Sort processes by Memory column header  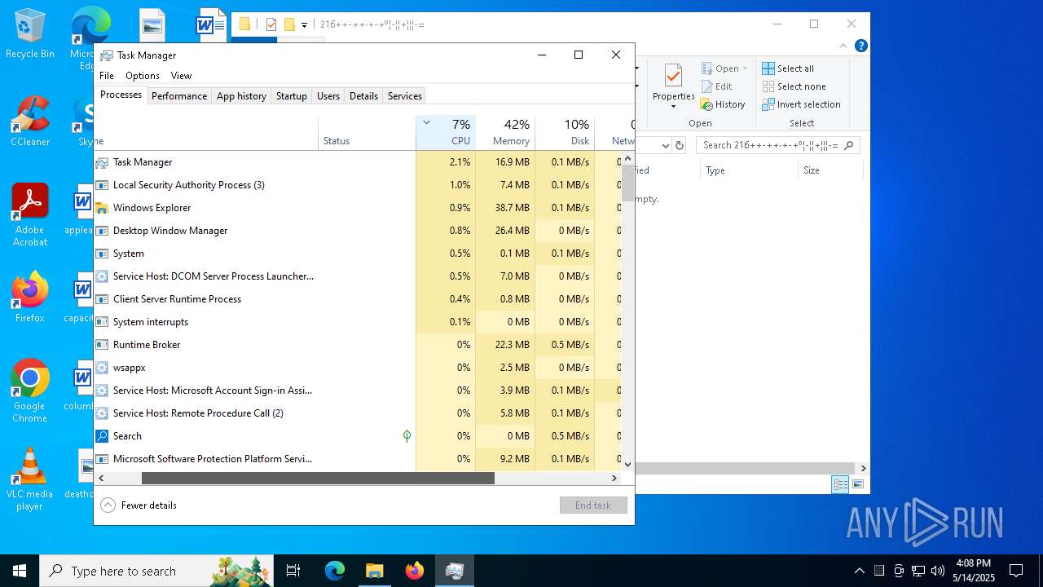click(x=505, y=133)
